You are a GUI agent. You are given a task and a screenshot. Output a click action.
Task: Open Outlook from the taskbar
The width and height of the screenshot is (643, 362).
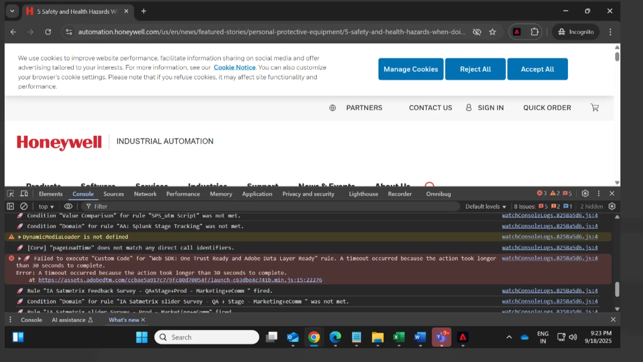(293, 337)
